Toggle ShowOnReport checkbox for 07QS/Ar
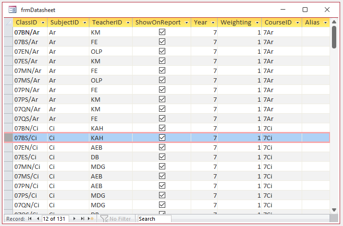 pyautogui.click(x=162, y=119)
